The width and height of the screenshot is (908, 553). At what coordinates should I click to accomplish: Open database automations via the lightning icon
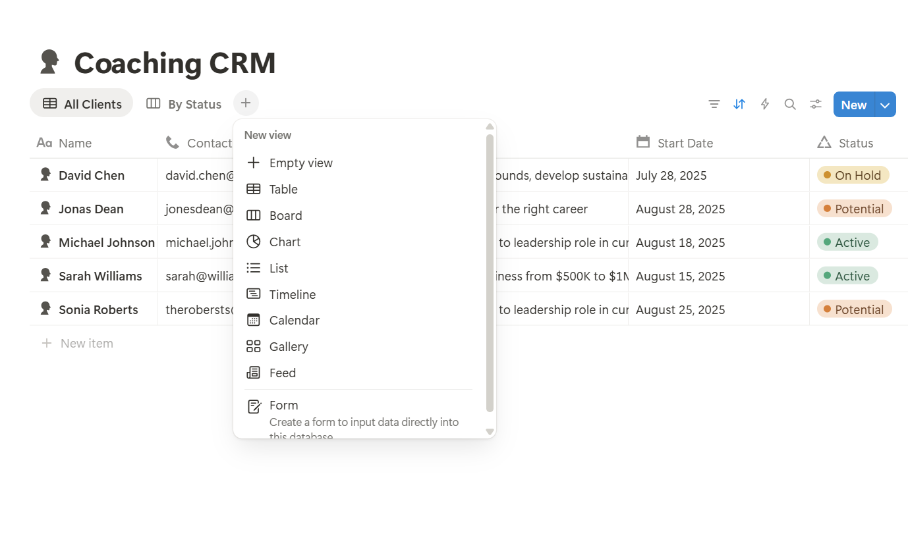tap(764, 104)
